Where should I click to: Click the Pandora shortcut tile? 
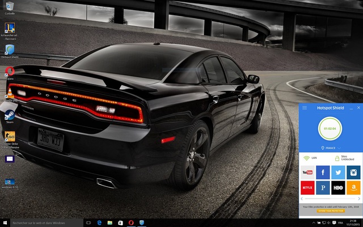323,188
